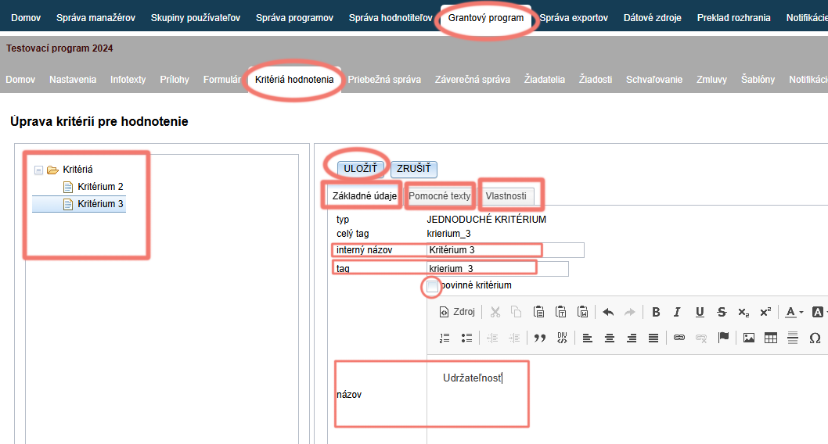Click the decrease indent icon
Screen dimensions: 828x444
[x=492, y=338]
